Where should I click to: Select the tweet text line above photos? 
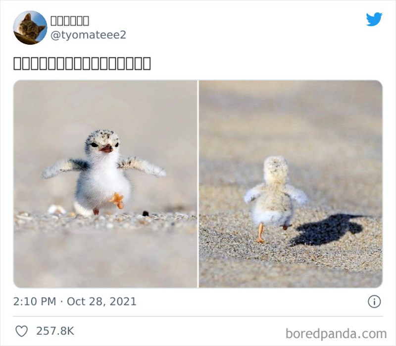pos(82,63)
